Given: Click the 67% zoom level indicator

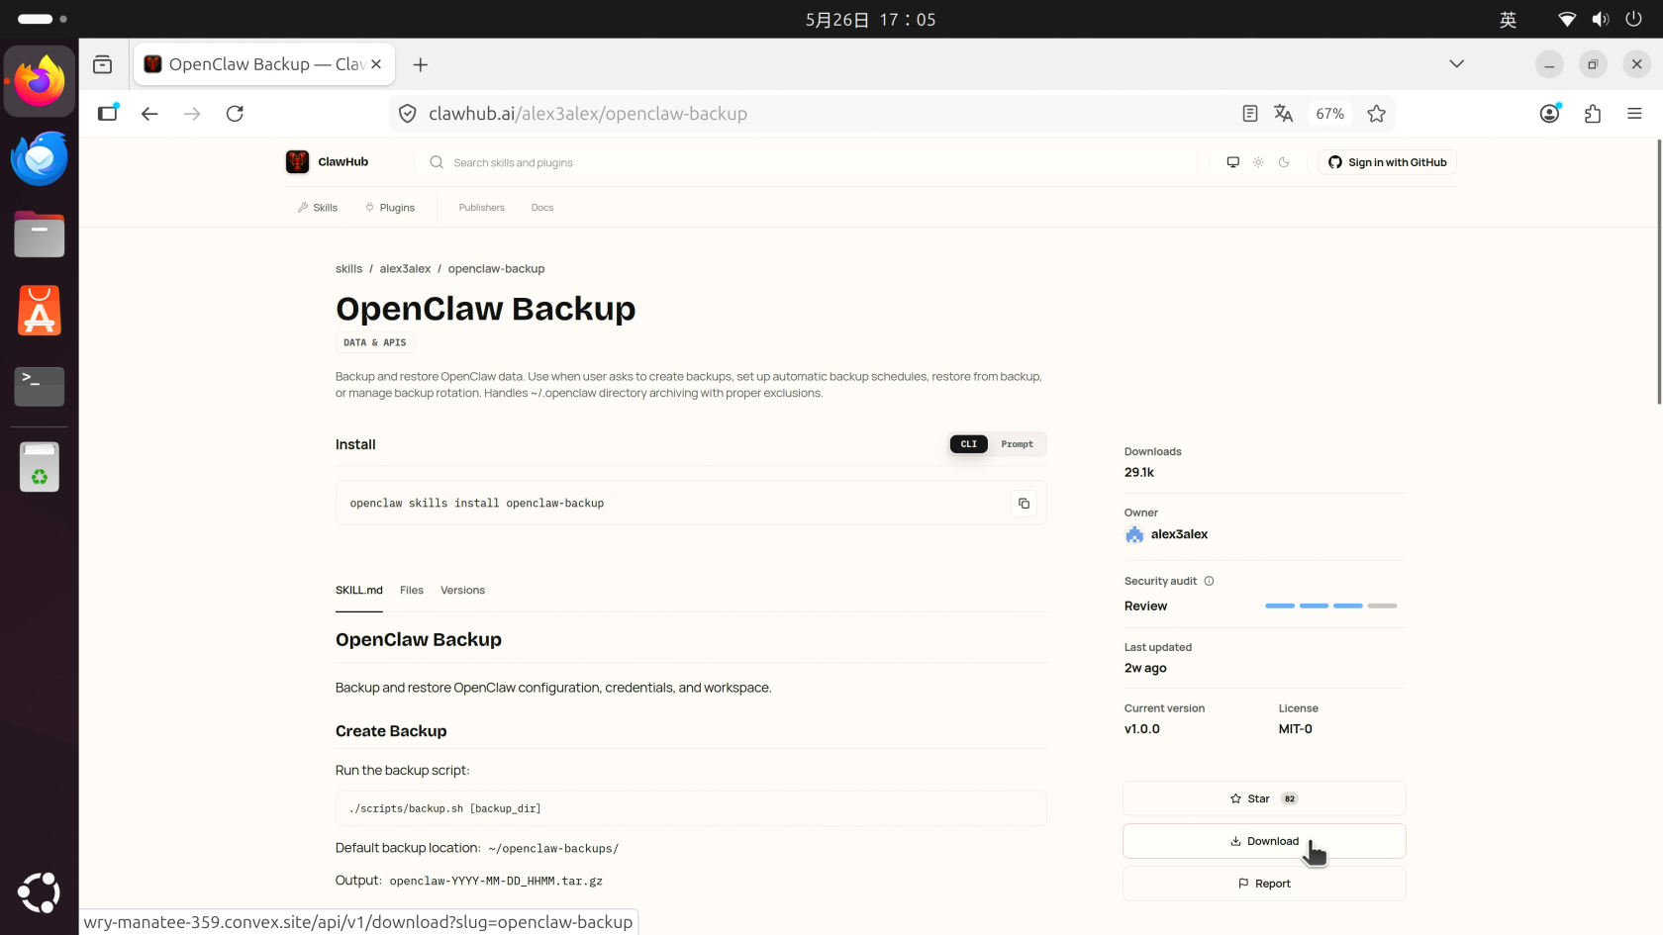Looking at the screenshot, I should (1329, 114).
